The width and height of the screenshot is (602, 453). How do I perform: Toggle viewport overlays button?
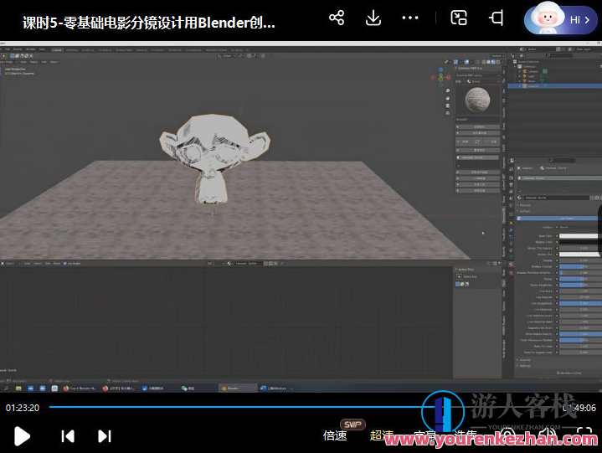tap(466, 61)
